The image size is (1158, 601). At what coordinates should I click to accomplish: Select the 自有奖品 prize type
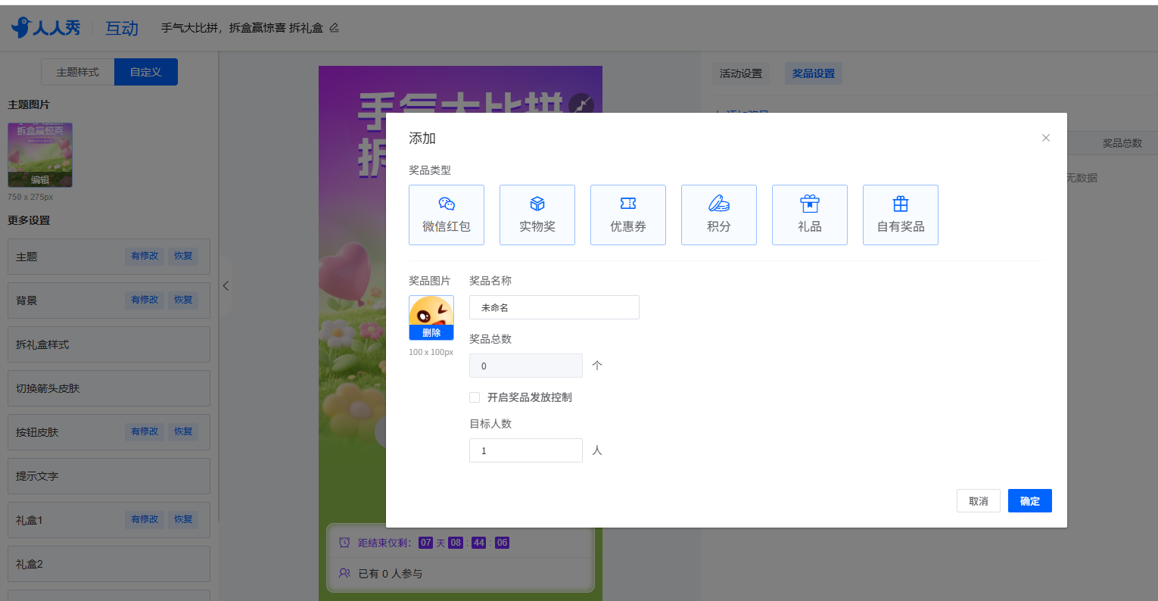coord(901,215)
